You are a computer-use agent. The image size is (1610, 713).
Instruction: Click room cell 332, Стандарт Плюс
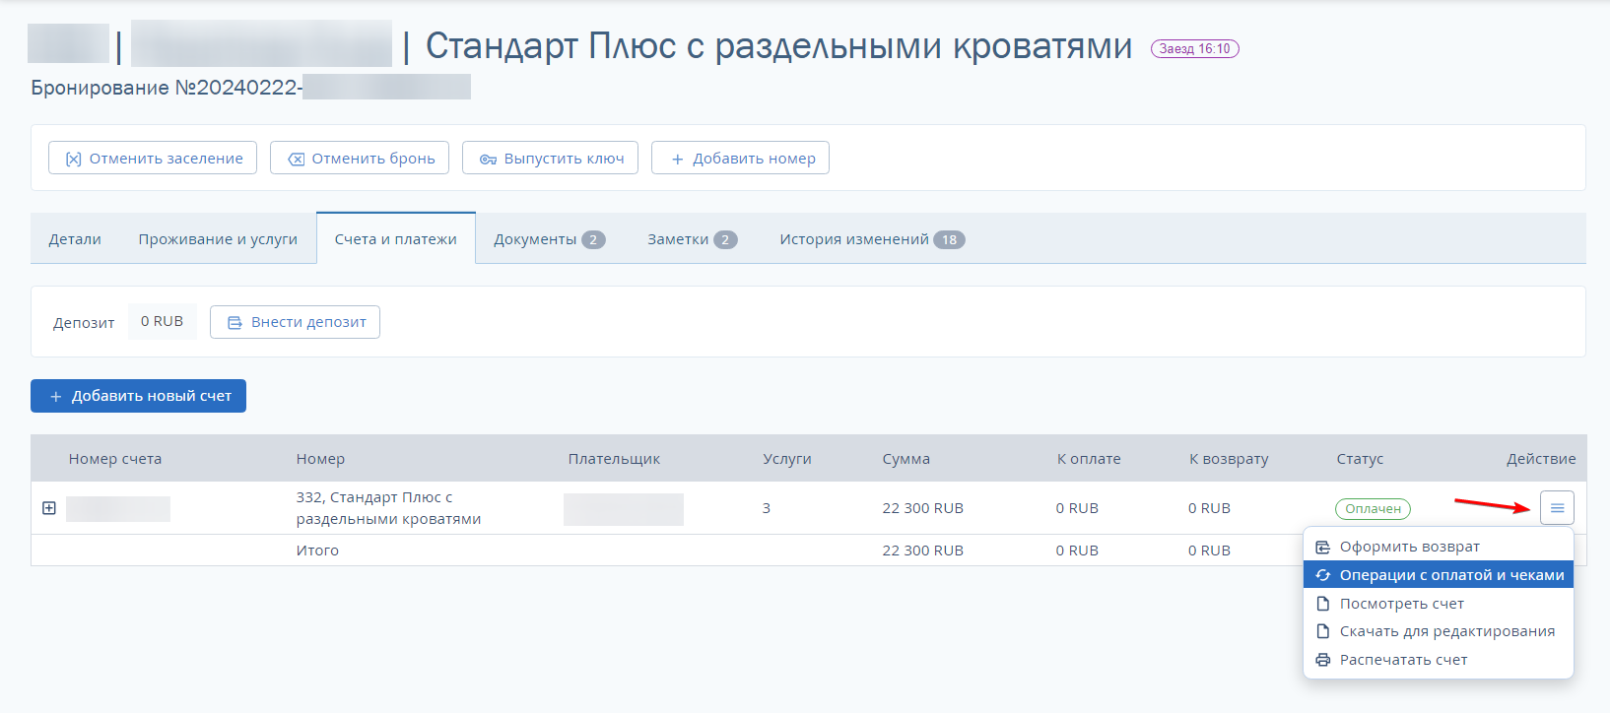[388, 508]
